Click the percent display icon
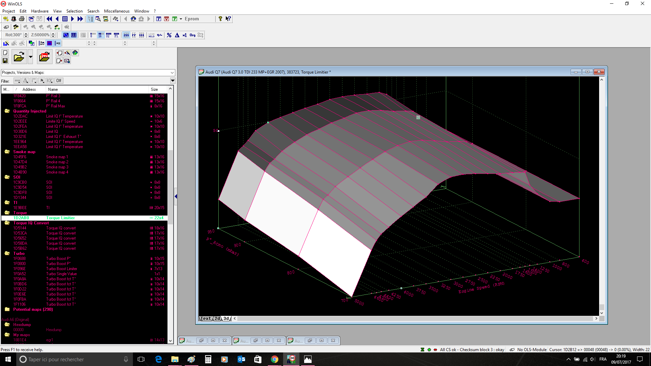The height and width of the screenshot is (366, 651). (169, 35)
